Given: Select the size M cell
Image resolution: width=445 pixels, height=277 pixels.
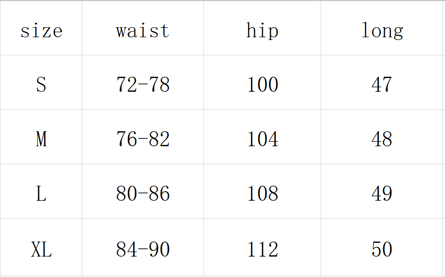Looking at the screenshot, I should point(41,139).
